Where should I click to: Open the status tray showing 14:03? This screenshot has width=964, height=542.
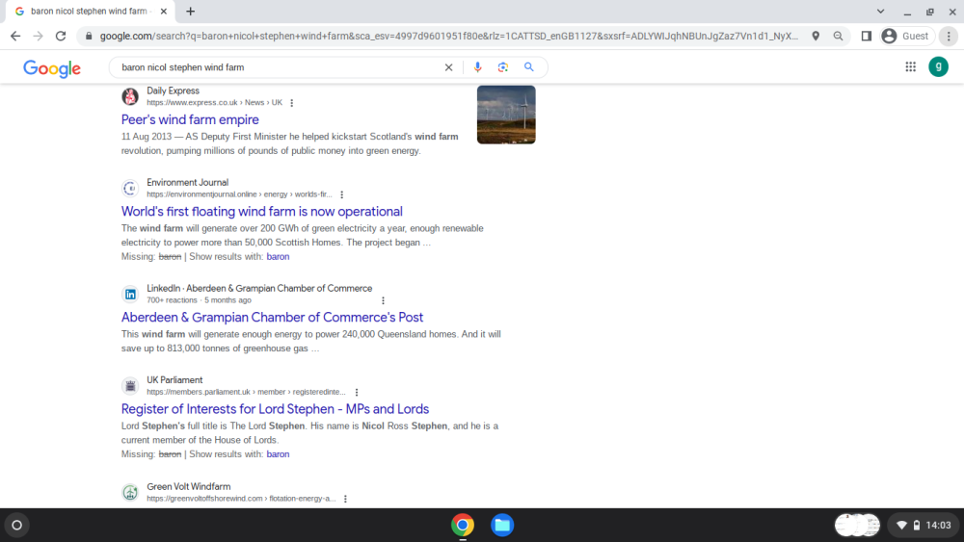(x=924, y=525)
